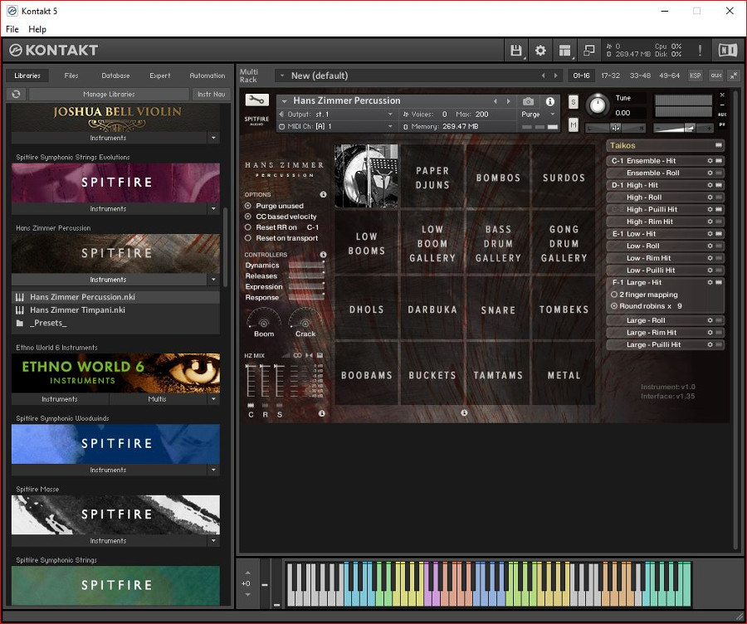Click the library refresh icon

(x=16, y=94)
